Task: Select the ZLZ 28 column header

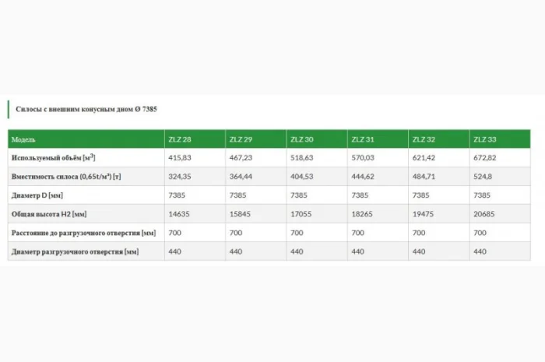Action: 179,139
